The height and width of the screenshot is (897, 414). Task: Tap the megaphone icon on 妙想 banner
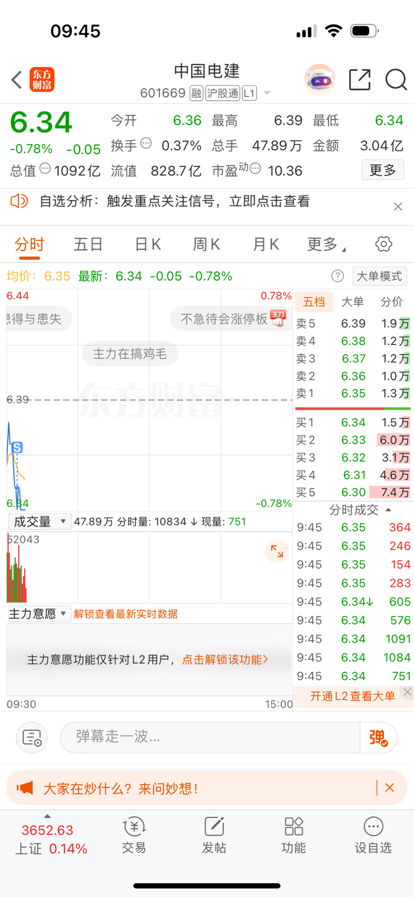tap(25, 788)
